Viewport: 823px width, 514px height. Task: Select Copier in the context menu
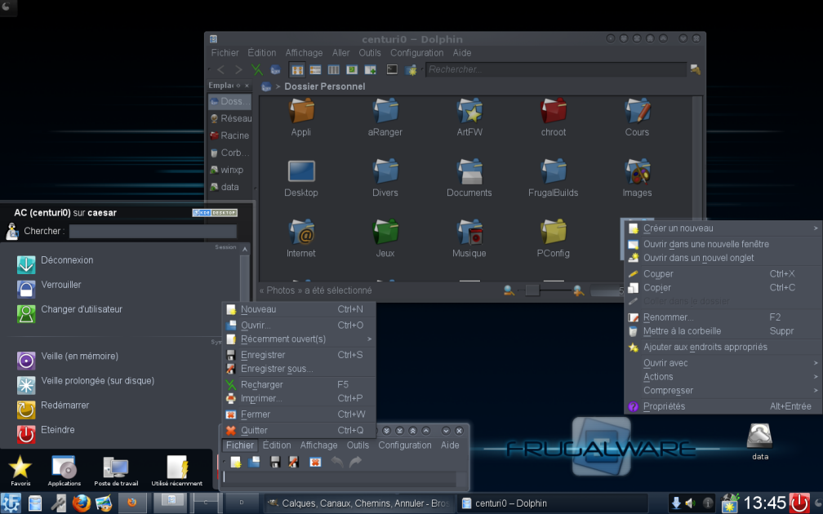(x=723, y=287)
